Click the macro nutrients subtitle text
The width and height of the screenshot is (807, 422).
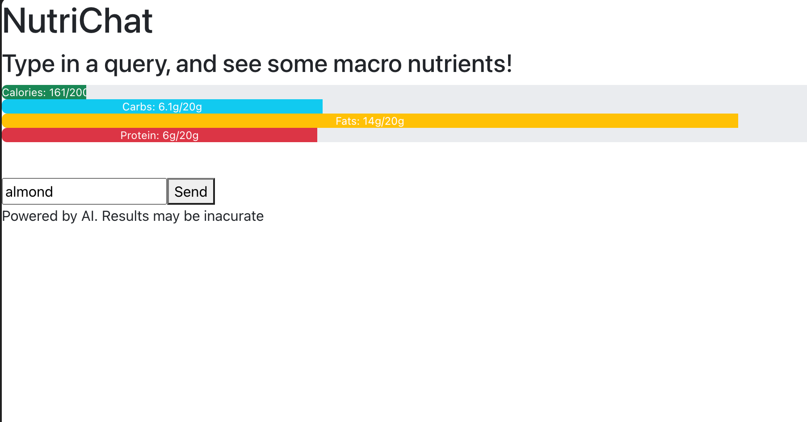[257, 63]
